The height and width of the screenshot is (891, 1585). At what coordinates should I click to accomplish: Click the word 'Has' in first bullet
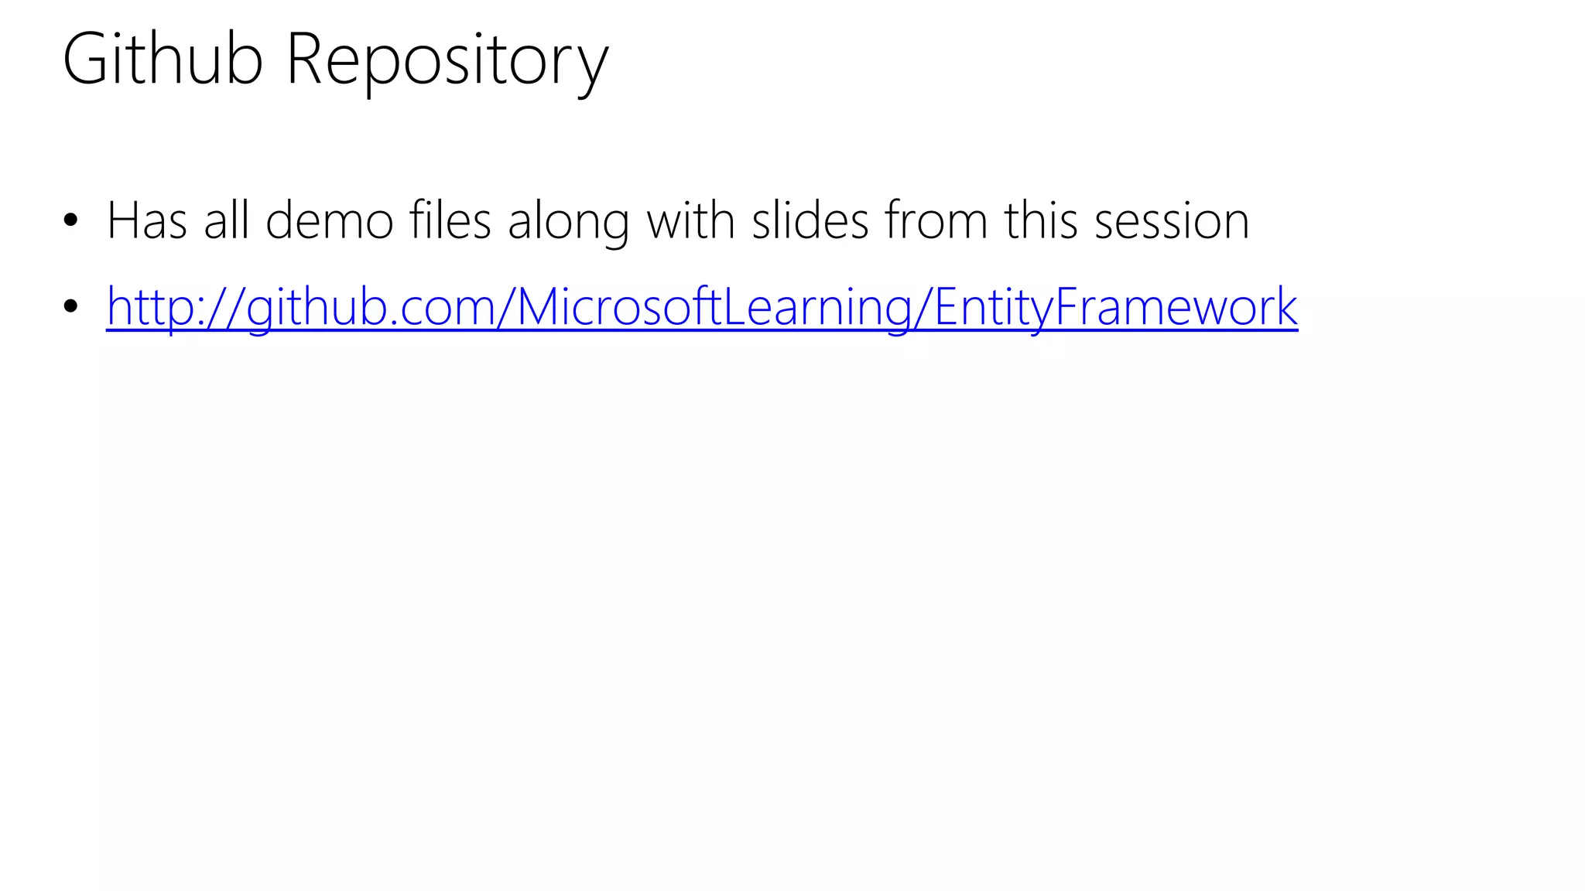tap(147, 220)
